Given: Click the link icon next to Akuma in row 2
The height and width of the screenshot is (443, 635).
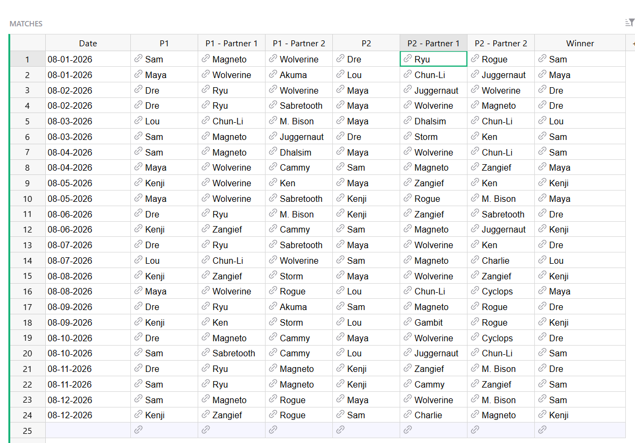Looking at the screenshot, I should 273,74.
